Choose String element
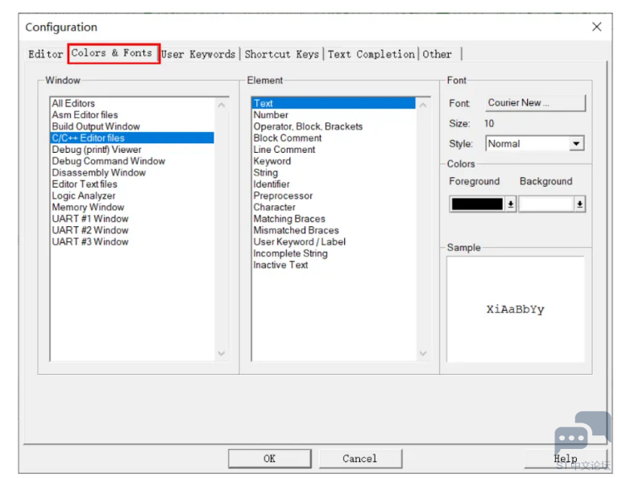Viewport: 618px width, 478px height. tap(334, 172)
